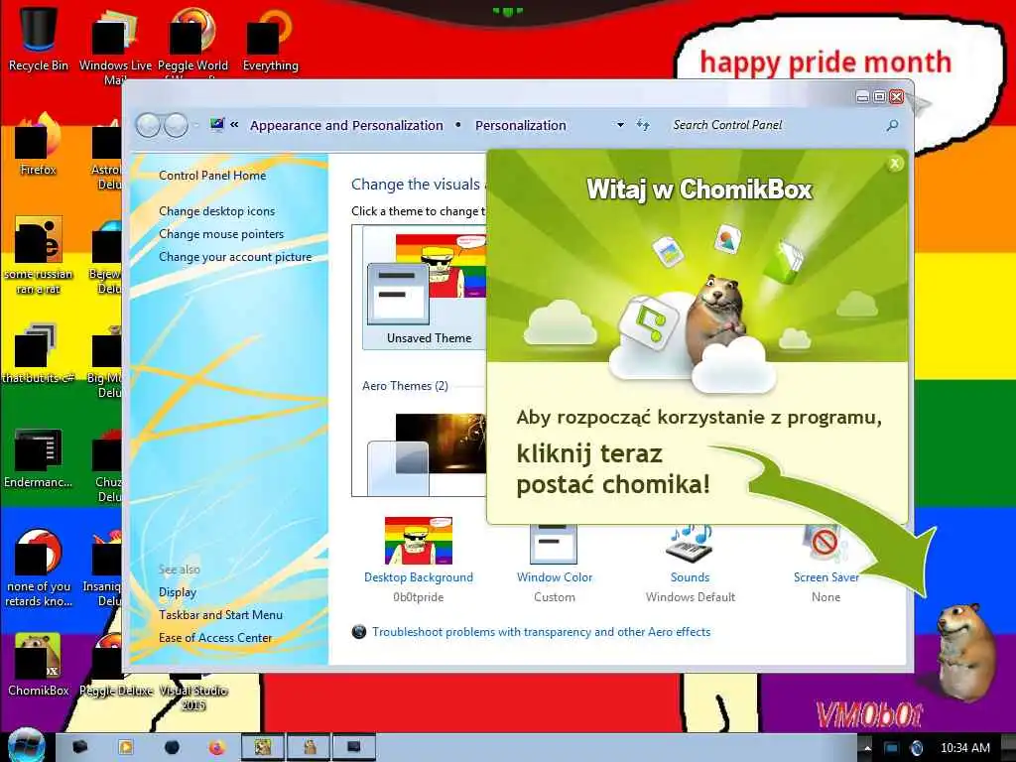This screenshot has width=1016, height=762.
Task: Click the Back button in Control Panel
Action: click(148, 125)
